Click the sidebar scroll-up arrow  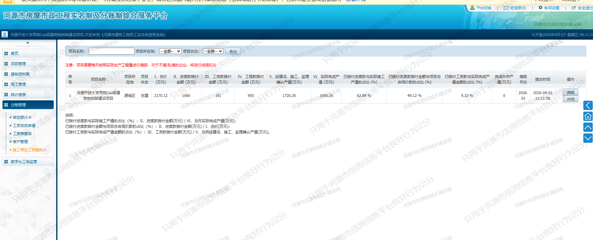[28, 43]
